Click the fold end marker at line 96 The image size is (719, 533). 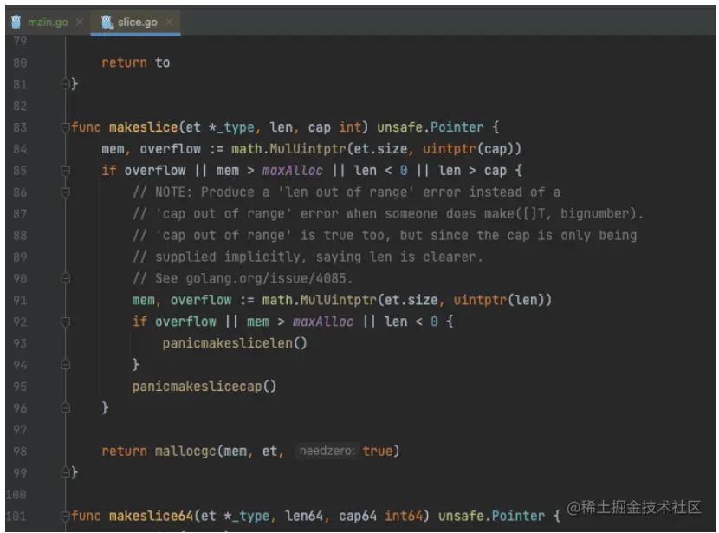[x=66, y=408]
